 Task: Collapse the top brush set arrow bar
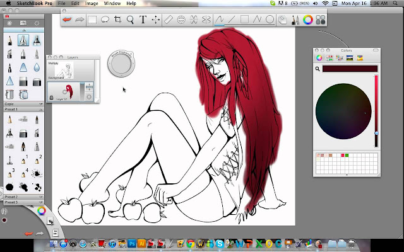tap(24, 30)
